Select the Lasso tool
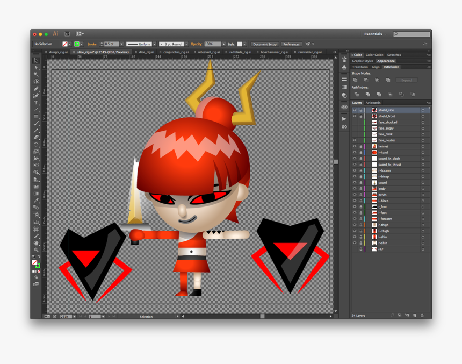Screen dimensions: 462x364 36,81
